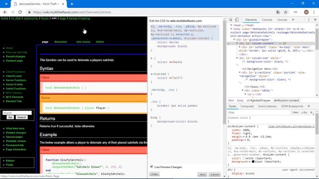Open a new browser tab
This screenshot has height=179, width=319.
[x=72, y=4]
